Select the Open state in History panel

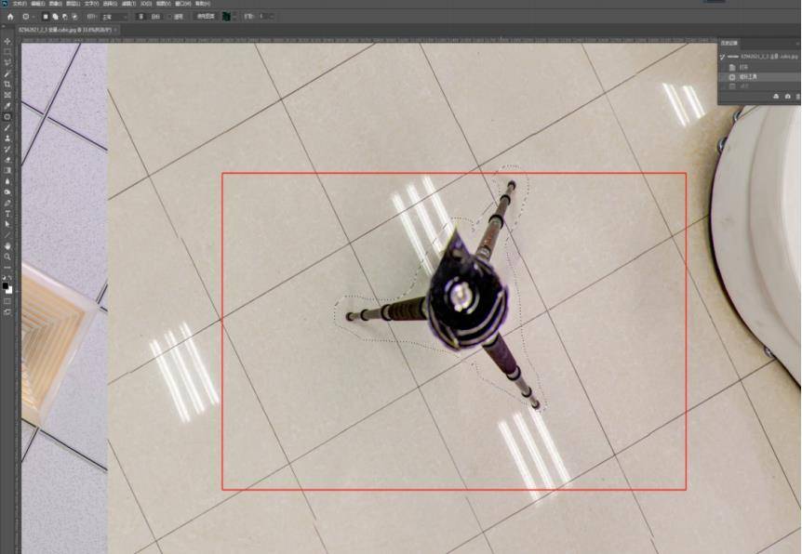[744, 67]
